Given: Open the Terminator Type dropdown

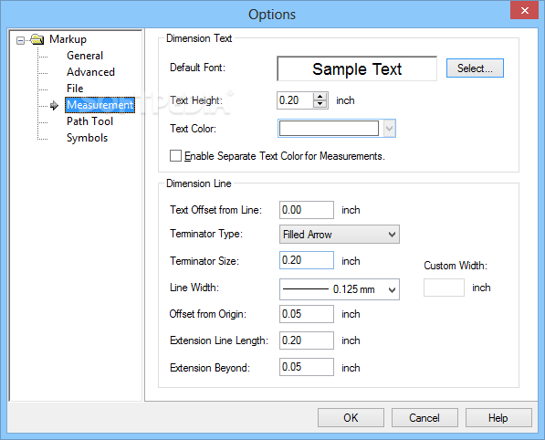Looking at the screenshot, I should click(340, 235).
